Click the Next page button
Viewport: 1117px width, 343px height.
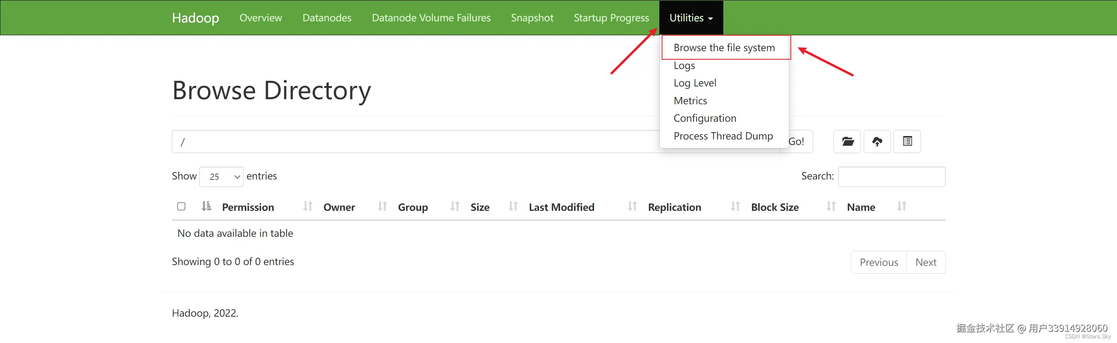tap(926, 262)
